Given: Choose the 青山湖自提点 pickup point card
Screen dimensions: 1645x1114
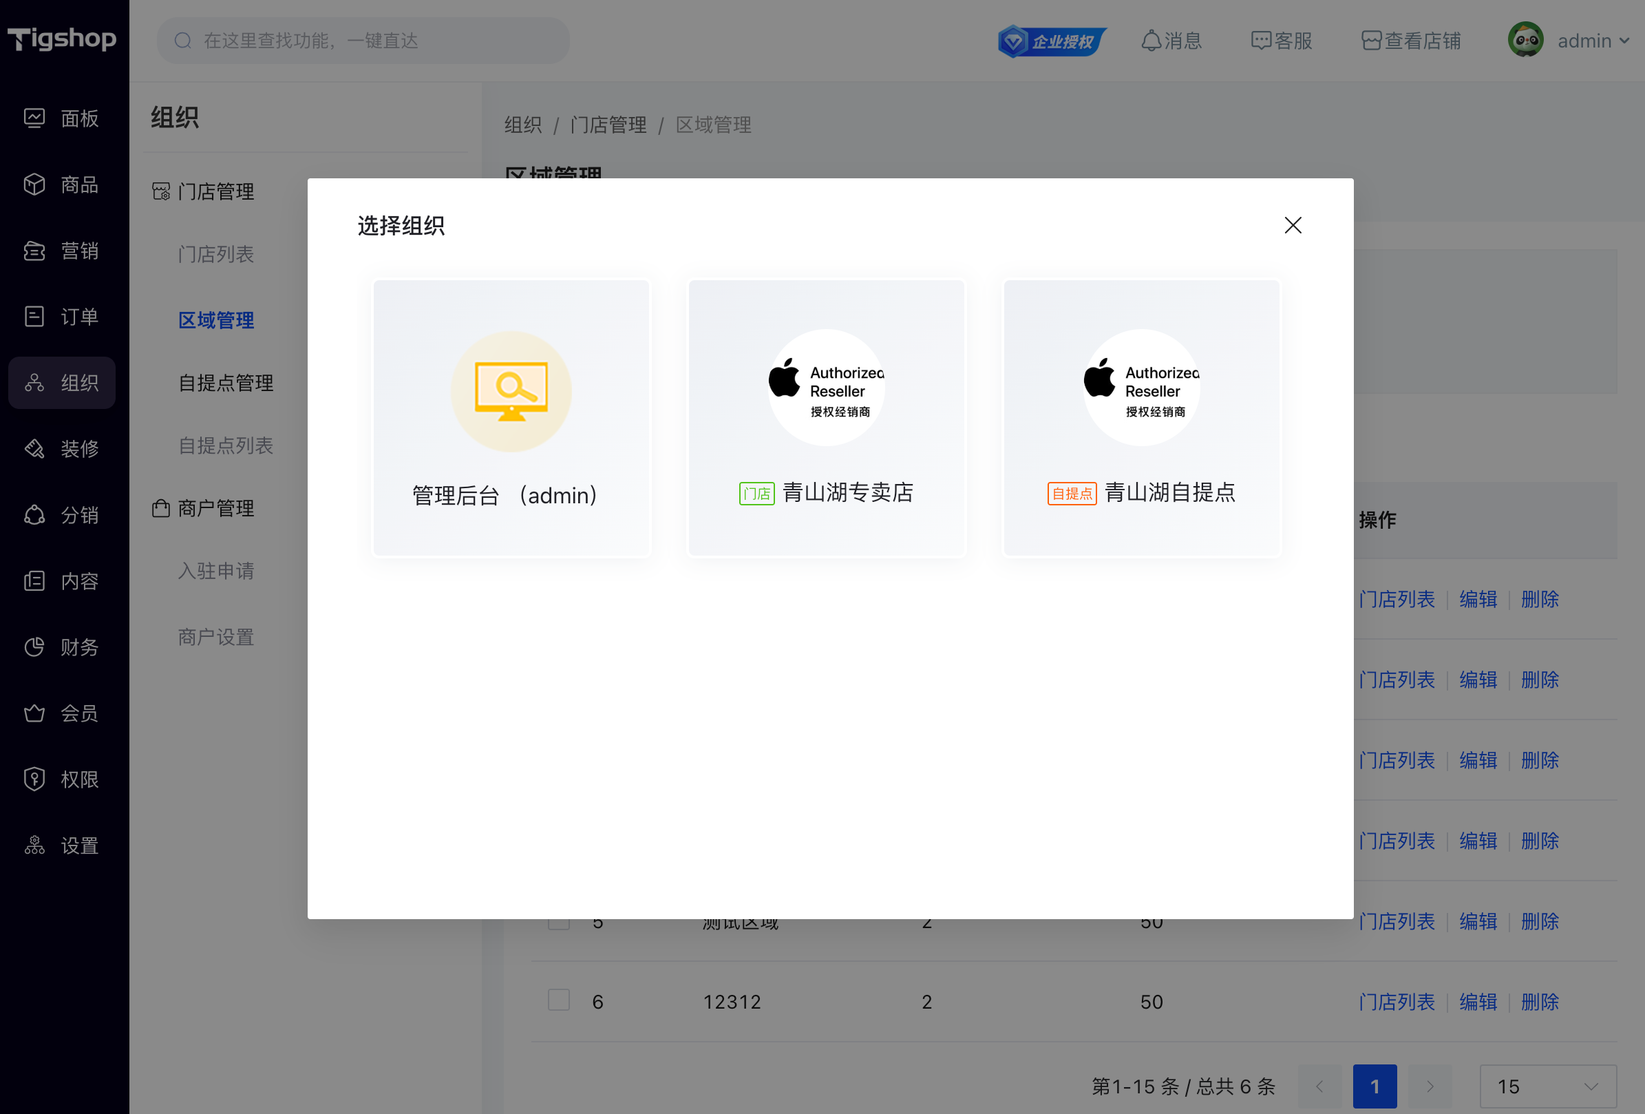Looking at the screenshot, I should click(x=1142, y=418).
